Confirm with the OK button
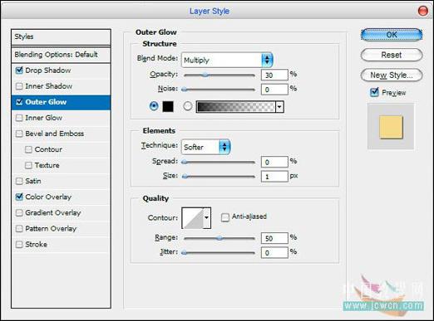 [x=392, y=35]
